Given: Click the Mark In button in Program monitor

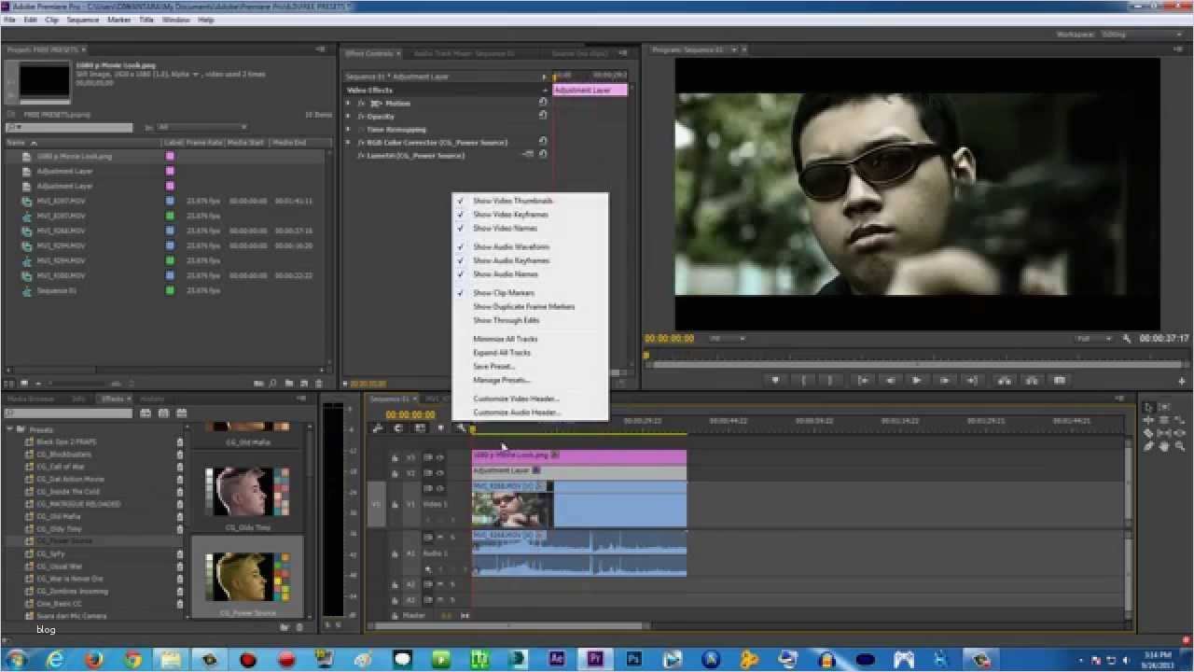Looking at the screenshot, I should tap(802, 380).
